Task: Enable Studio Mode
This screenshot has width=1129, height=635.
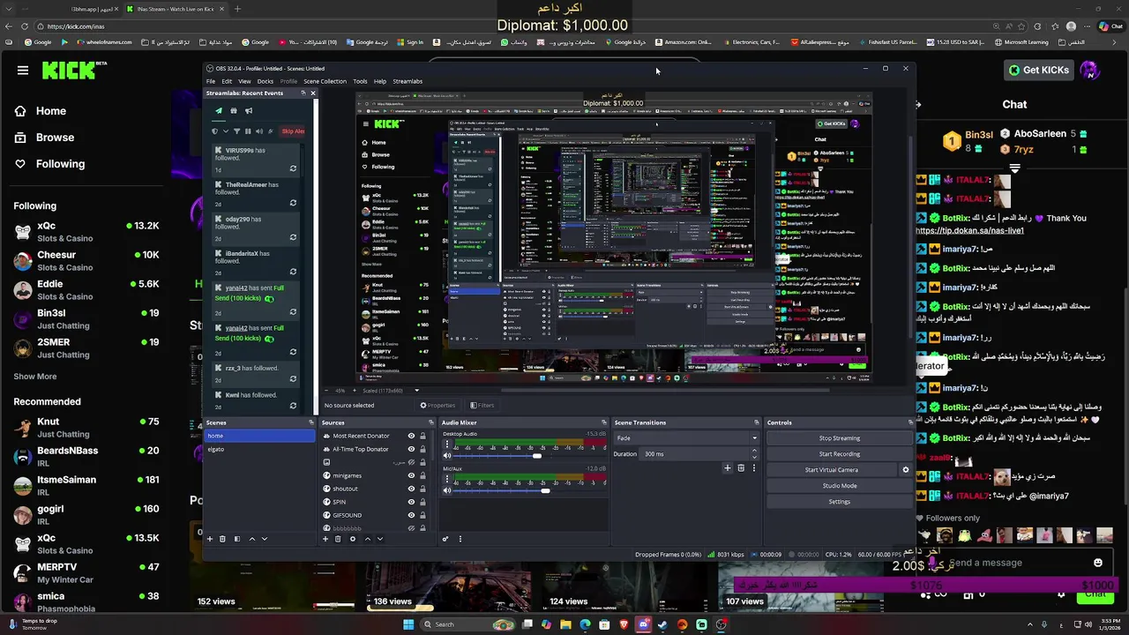Action: [x=840, y=486]
